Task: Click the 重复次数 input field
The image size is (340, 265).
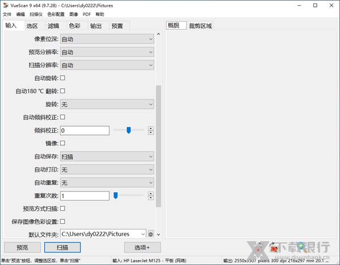Action: point(84,196)
